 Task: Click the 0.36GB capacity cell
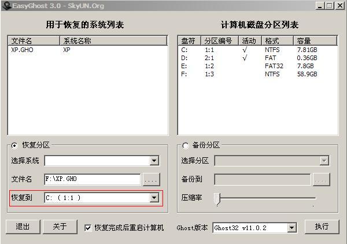pos(307,58)
